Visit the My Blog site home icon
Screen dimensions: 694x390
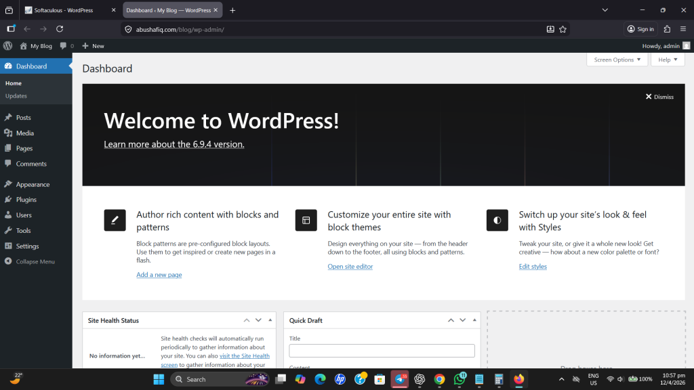tap(24, 45)
